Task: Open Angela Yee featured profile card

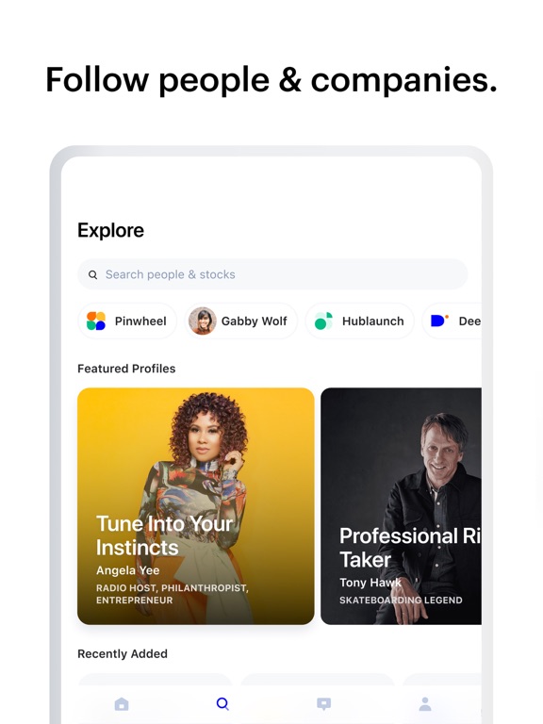Action: pos(196,506)
